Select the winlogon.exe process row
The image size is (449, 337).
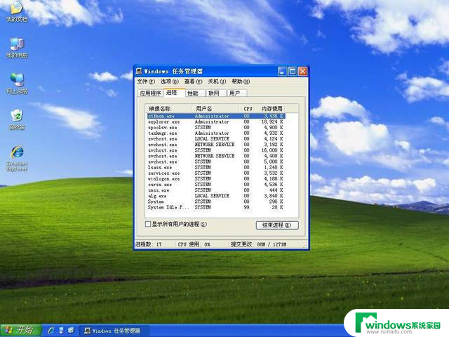(x=216, y=179)
